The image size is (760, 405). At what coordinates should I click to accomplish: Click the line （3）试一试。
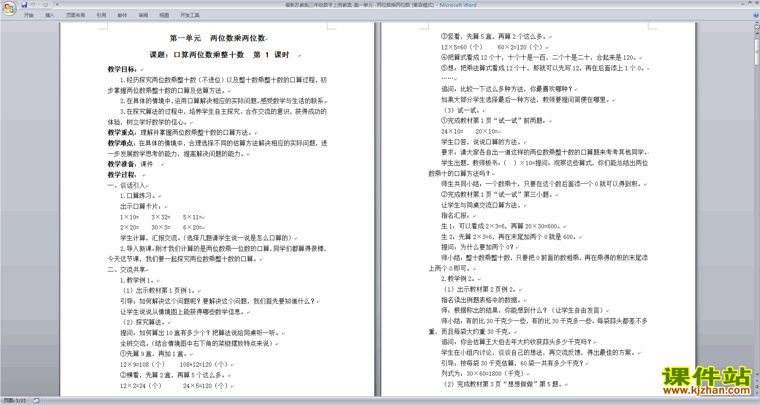461,110
